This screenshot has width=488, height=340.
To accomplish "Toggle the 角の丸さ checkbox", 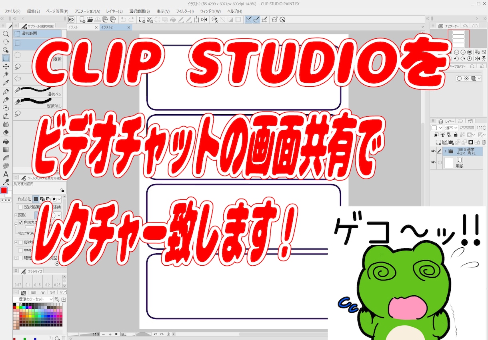I will pos(21,222).
